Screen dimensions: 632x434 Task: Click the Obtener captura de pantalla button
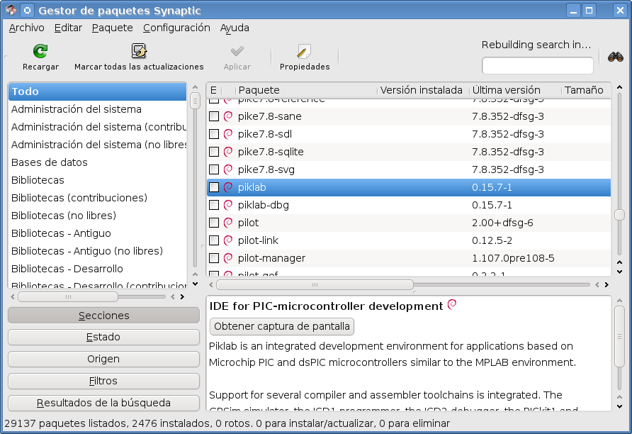(x=281, y=326)
